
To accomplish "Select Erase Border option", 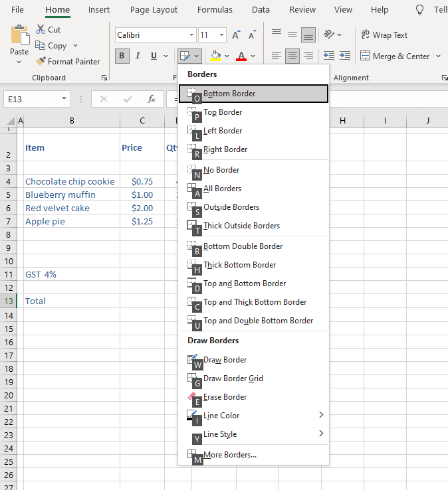I will tap(253, 397).
